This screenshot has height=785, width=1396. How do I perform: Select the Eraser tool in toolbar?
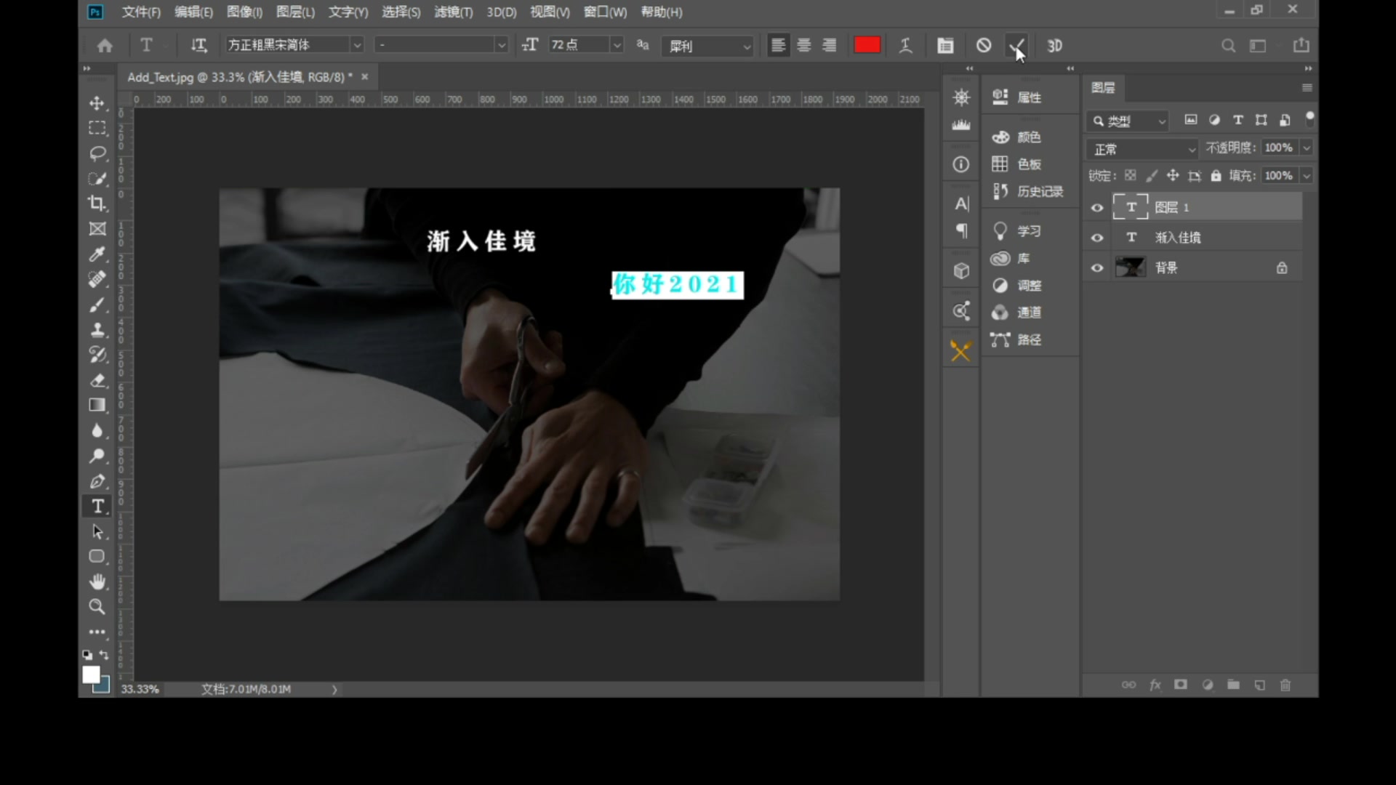tap(96, 379)
